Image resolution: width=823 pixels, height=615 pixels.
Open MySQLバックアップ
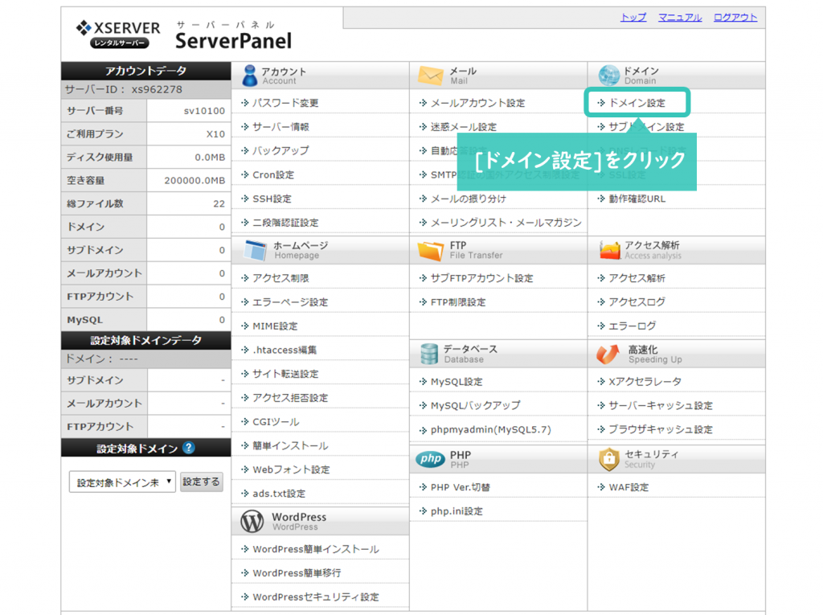pyautogui.click(x=476, y=405)
